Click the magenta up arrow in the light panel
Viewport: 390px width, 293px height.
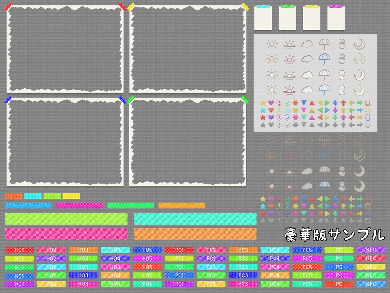[343, 117]
